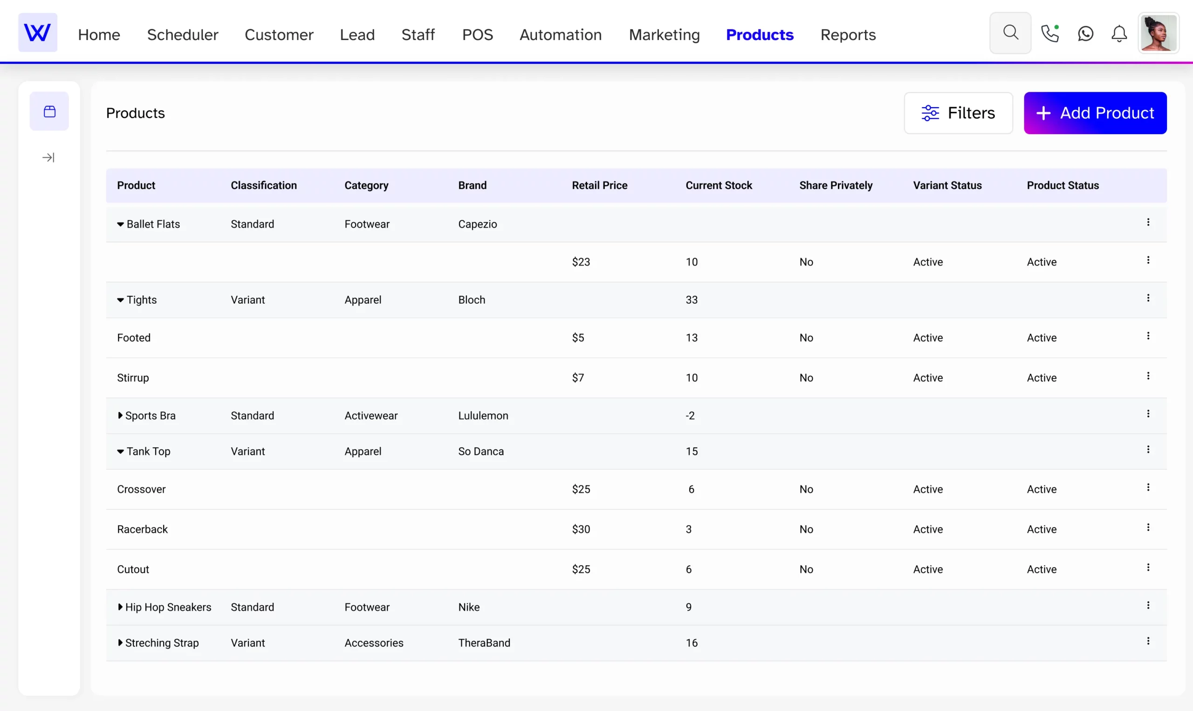Viewport: 1193px width, 711px height.
Task: Toggle Share Privately for Stirrup variant
Action: 805,377
